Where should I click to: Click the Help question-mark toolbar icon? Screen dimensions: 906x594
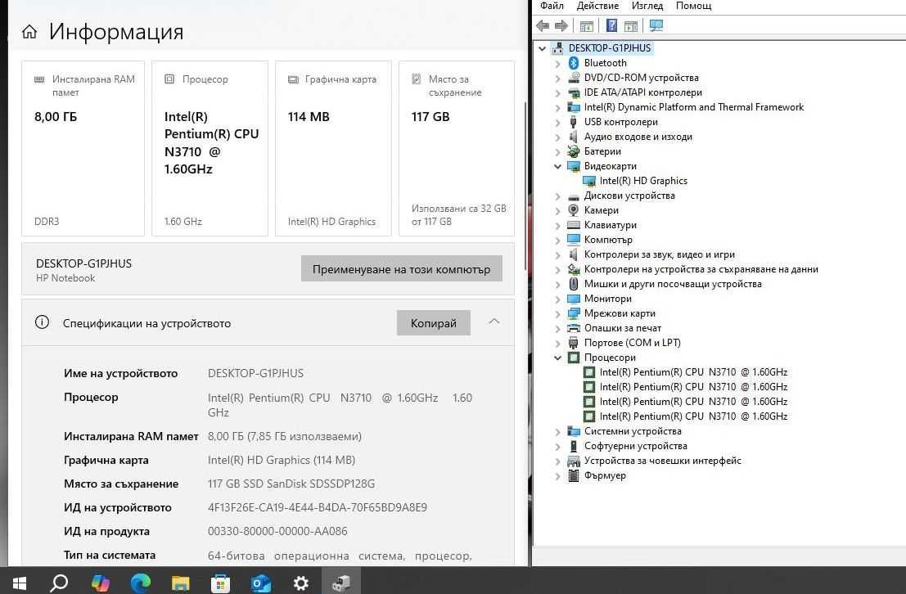(611, 25)
